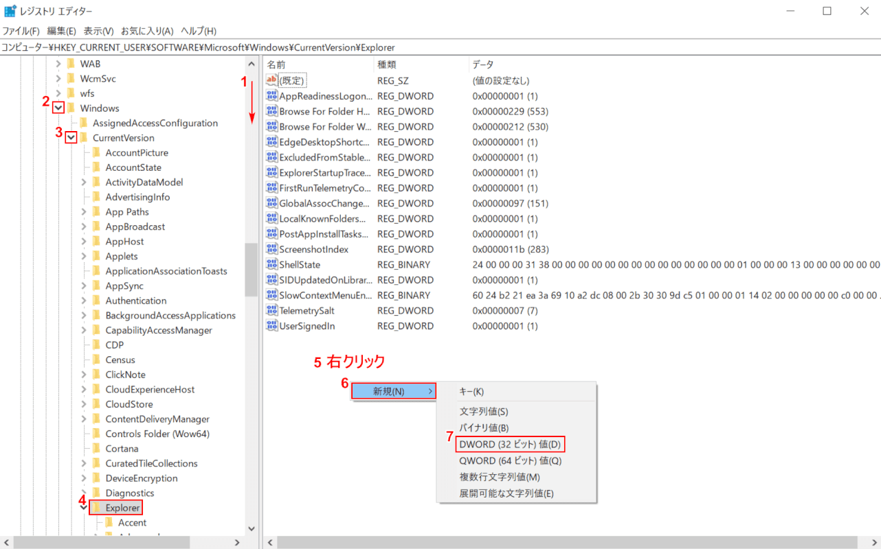The height and width of the screenshot is (549, 881).
Task: Select the CuratedTileCollections key
Action: point(151,463)
